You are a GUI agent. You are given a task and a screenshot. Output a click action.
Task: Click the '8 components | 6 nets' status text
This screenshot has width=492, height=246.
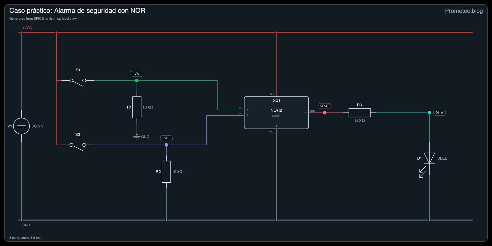(26, 238)
